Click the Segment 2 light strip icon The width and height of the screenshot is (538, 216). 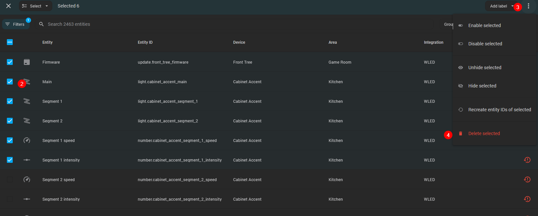pyautogui.click(x=27, y=121)
